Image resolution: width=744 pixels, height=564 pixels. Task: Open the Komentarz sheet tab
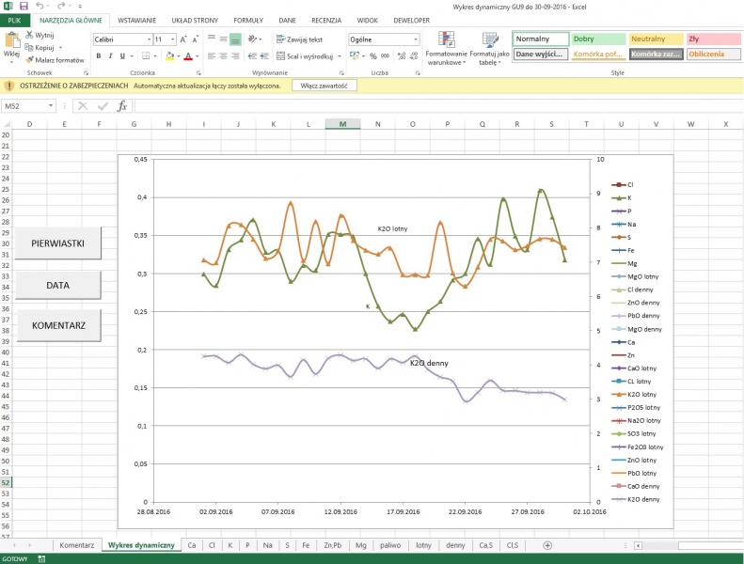(76, 545)
